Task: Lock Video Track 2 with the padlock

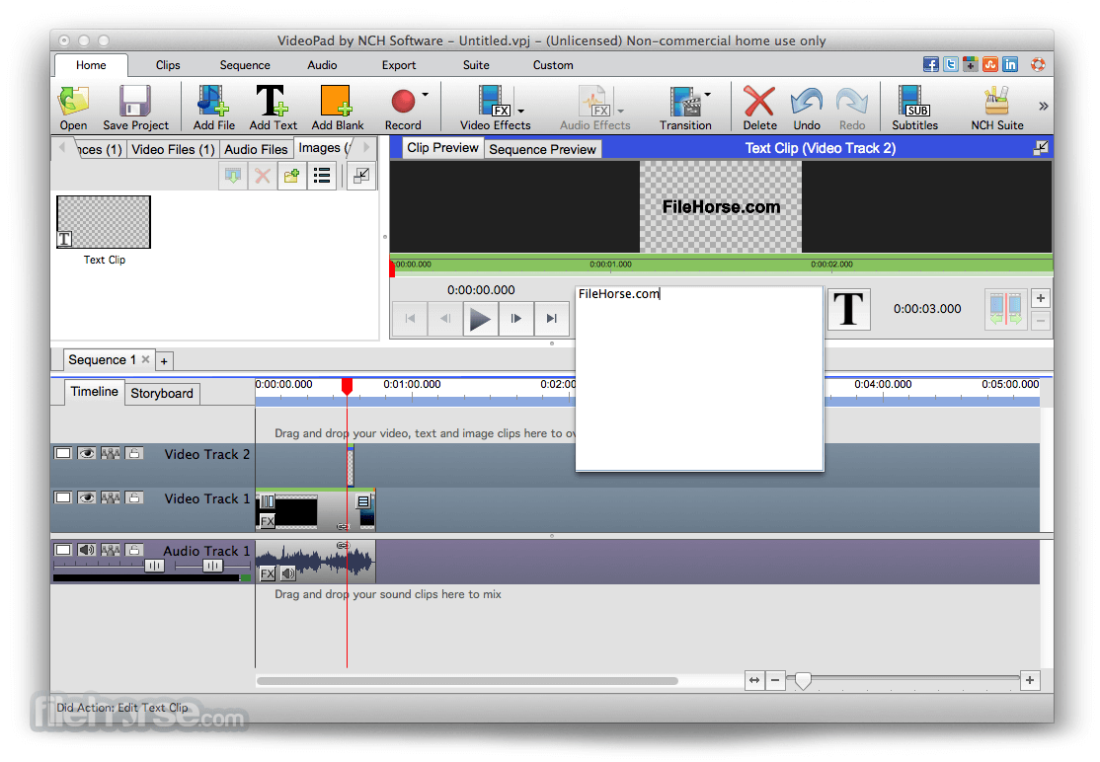Action: pyautogui.click(x=134, y=454)
